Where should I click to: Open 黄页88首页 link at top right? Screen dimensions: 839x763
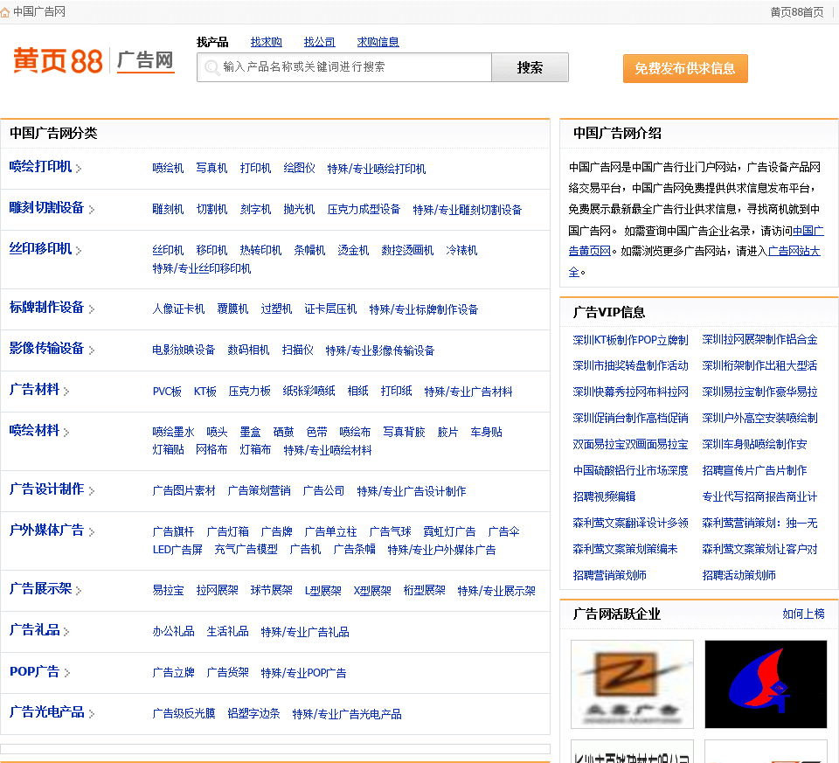click(797, 11)
